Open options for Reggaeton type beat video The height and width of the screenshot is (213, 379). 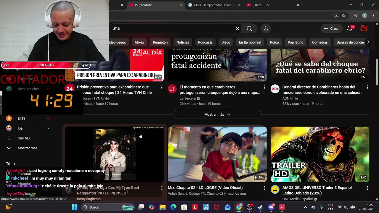(162, 188)
